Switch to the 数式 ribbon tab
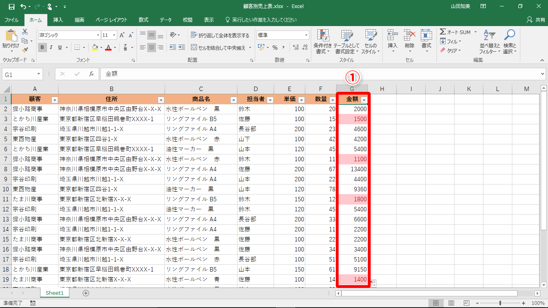 143,20
